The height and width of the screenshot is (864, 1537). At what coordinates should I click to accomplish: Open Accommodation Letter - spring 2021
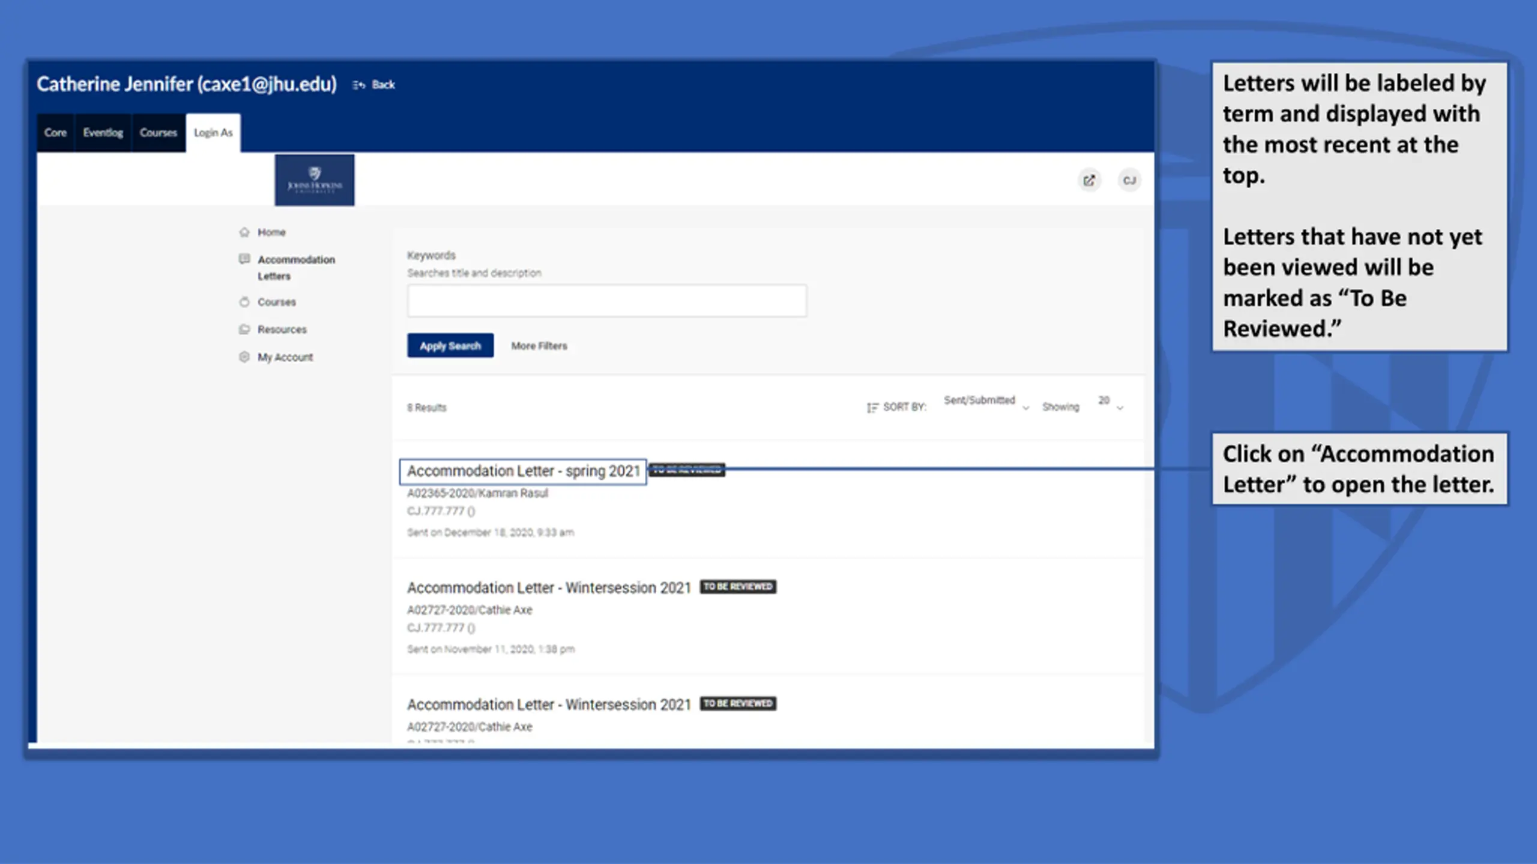pos(524,472)
